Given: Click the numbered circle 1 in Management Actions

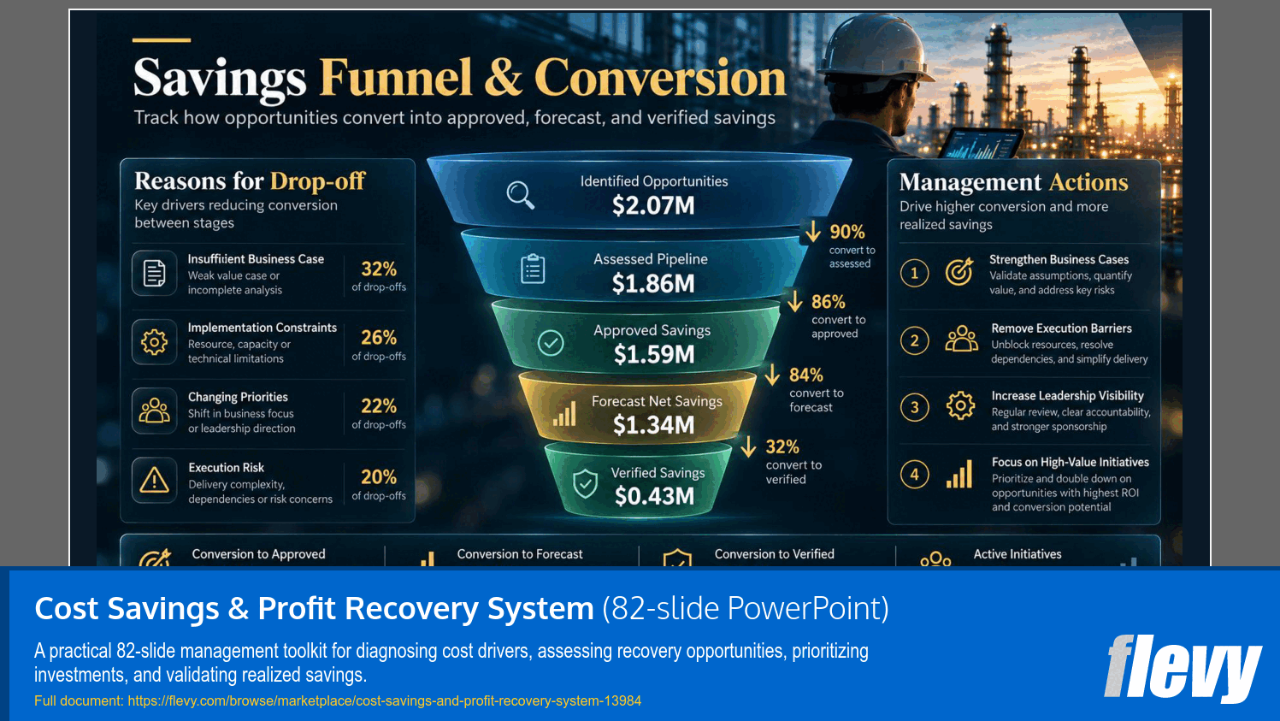Looking at the screenshot, I should [915, 273].
